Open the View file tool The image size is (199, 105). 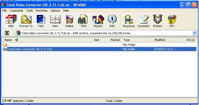pyautogui.click(x=55, y=21)
